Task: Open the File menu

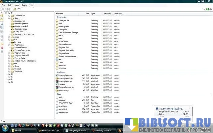Action: point(3,5)
